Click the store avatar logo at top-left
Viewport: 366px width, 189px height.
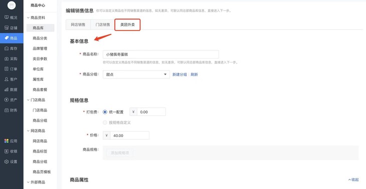coord(12,5)
